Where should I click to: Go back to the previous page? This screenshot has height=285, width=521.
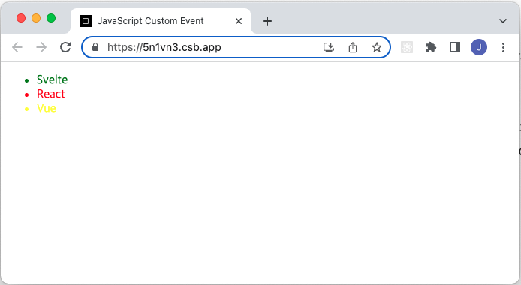pyautogui.click(x=17, y=47)
